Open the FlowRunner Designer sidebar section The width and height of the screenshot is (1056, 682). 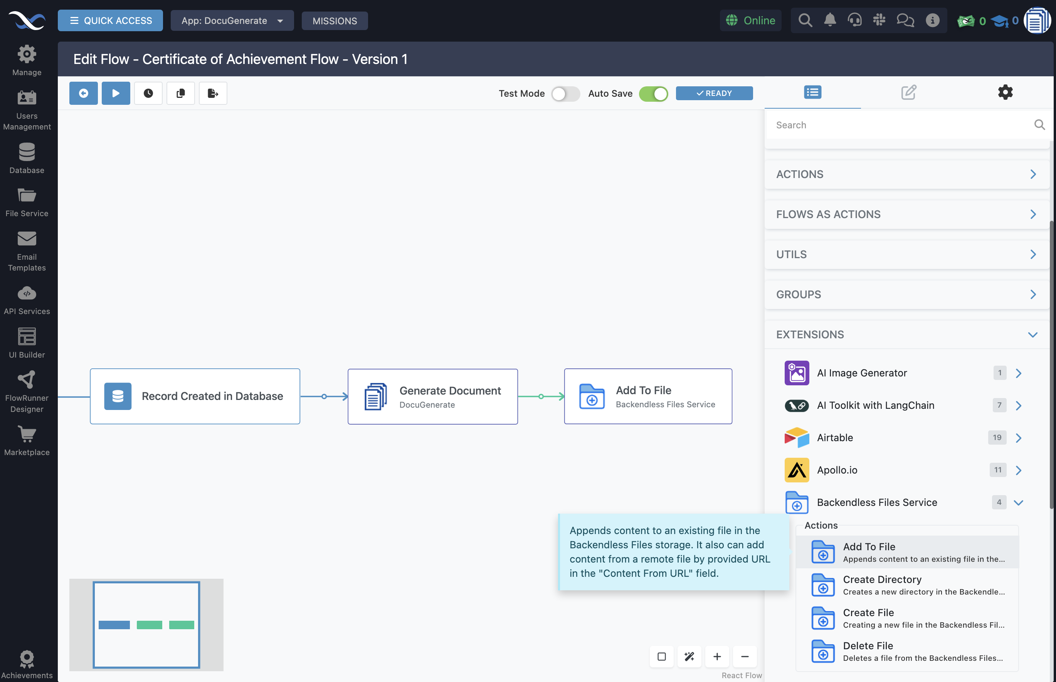pos(27,390)
